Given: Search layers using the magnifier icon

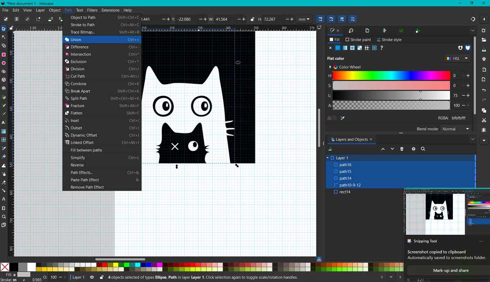Looking at the screenshot, I should coord(423,149).
